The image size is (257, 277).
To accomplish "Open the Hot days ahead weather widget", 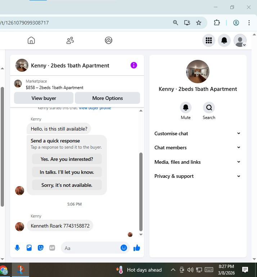I will click(139, 270).
